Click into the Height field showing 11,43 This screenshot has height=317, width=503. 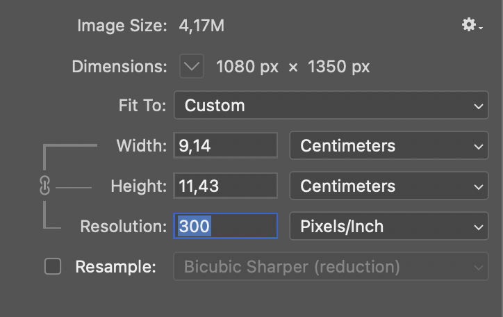(225, 186)
